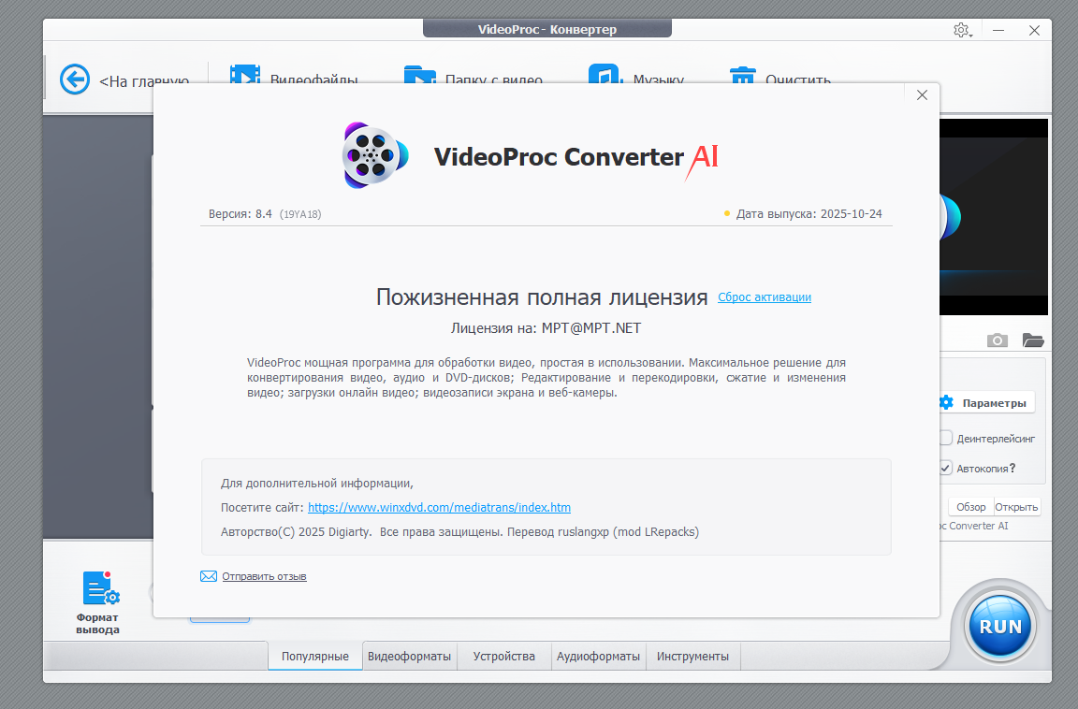The image size is (1078, 709).
Task: Click the Версия: 8.4 text
Action: [x=240, y=213]
